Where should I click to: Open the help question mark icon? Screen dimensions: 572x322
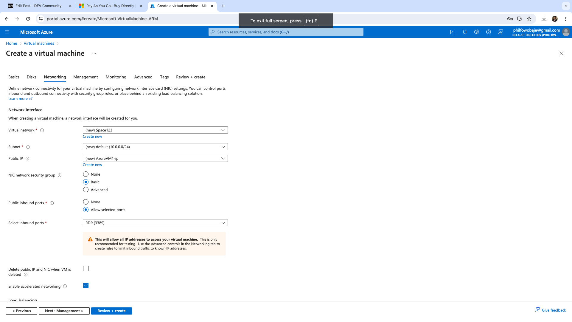488,32
